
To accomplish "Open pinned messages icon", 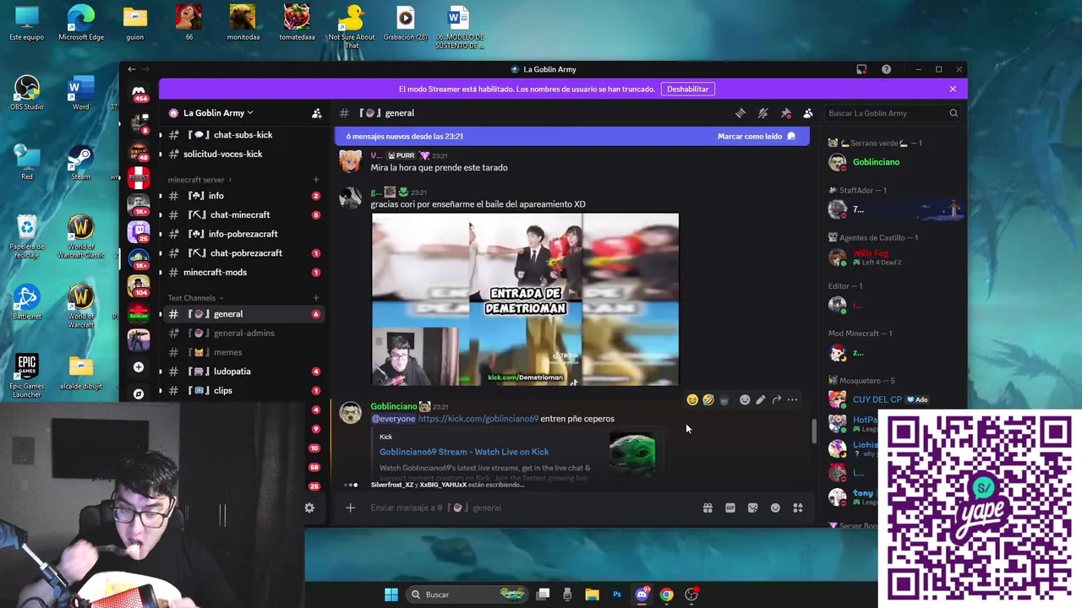I will pyautogui.click(x=785, y=113).
